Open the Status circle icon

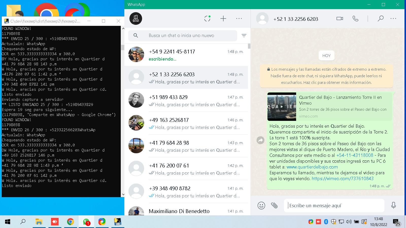[x=207, y=18]
